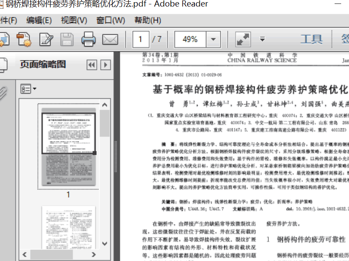Open the 帮助(H) menu

(x=148, y=20)
